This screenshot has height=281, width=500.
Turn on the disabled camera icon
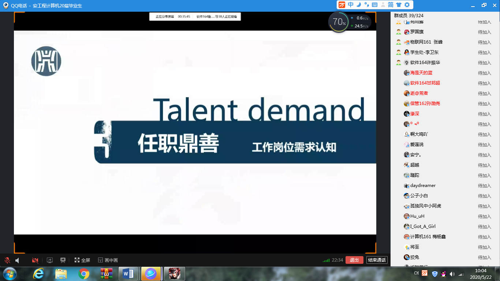[x=35, y=260]
